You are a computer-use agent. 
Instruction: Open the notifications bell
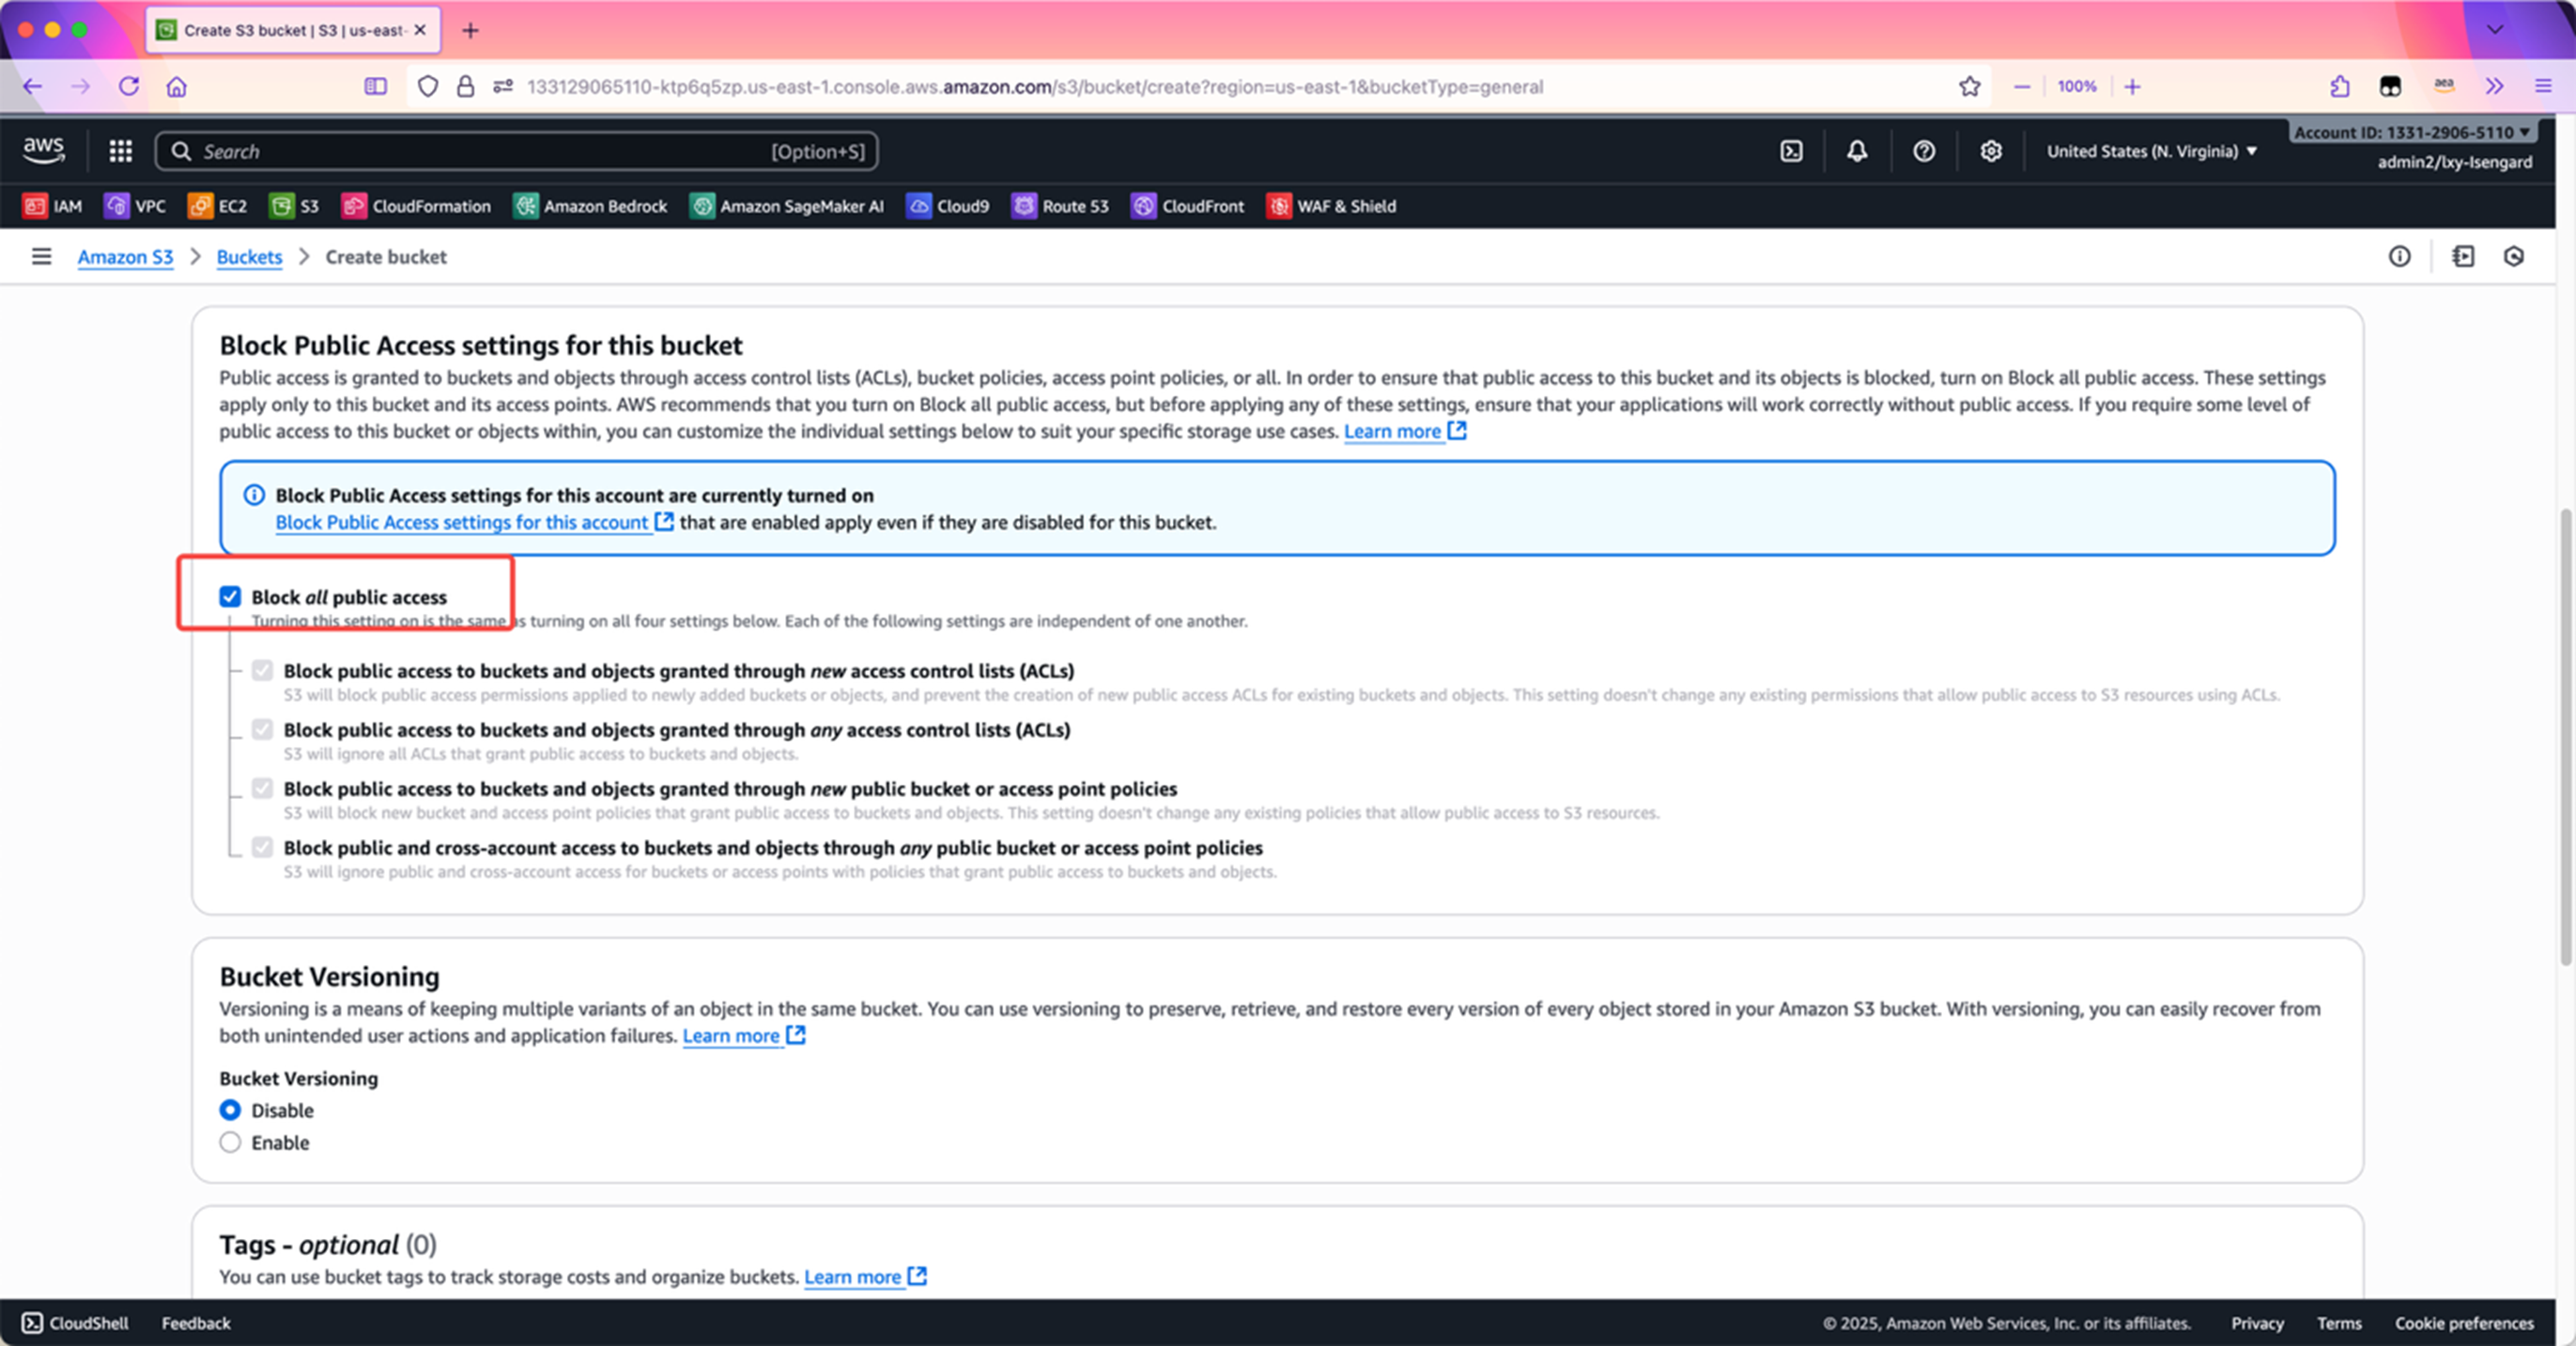click(1856, 151)
